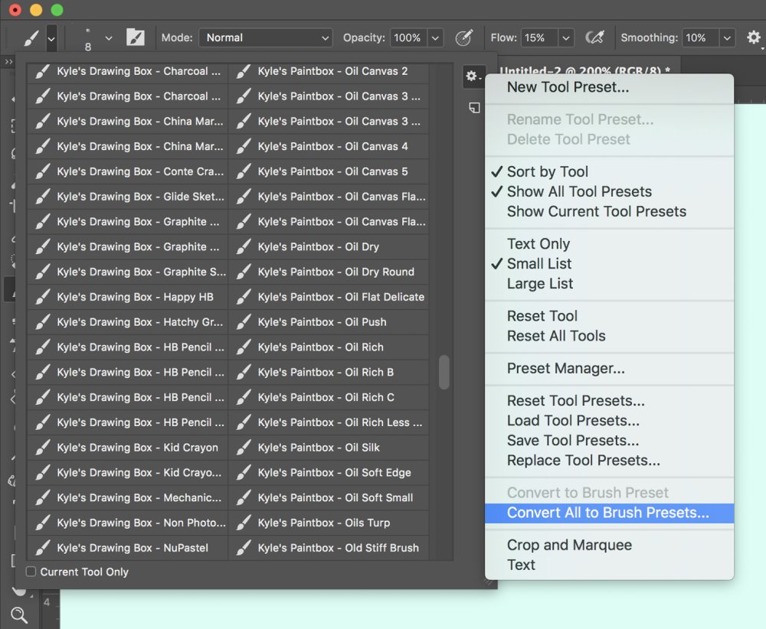This screenshot has width=766, height=629.
Task: Toggle the Brush Settings panel icon
Action: [136, 37]
